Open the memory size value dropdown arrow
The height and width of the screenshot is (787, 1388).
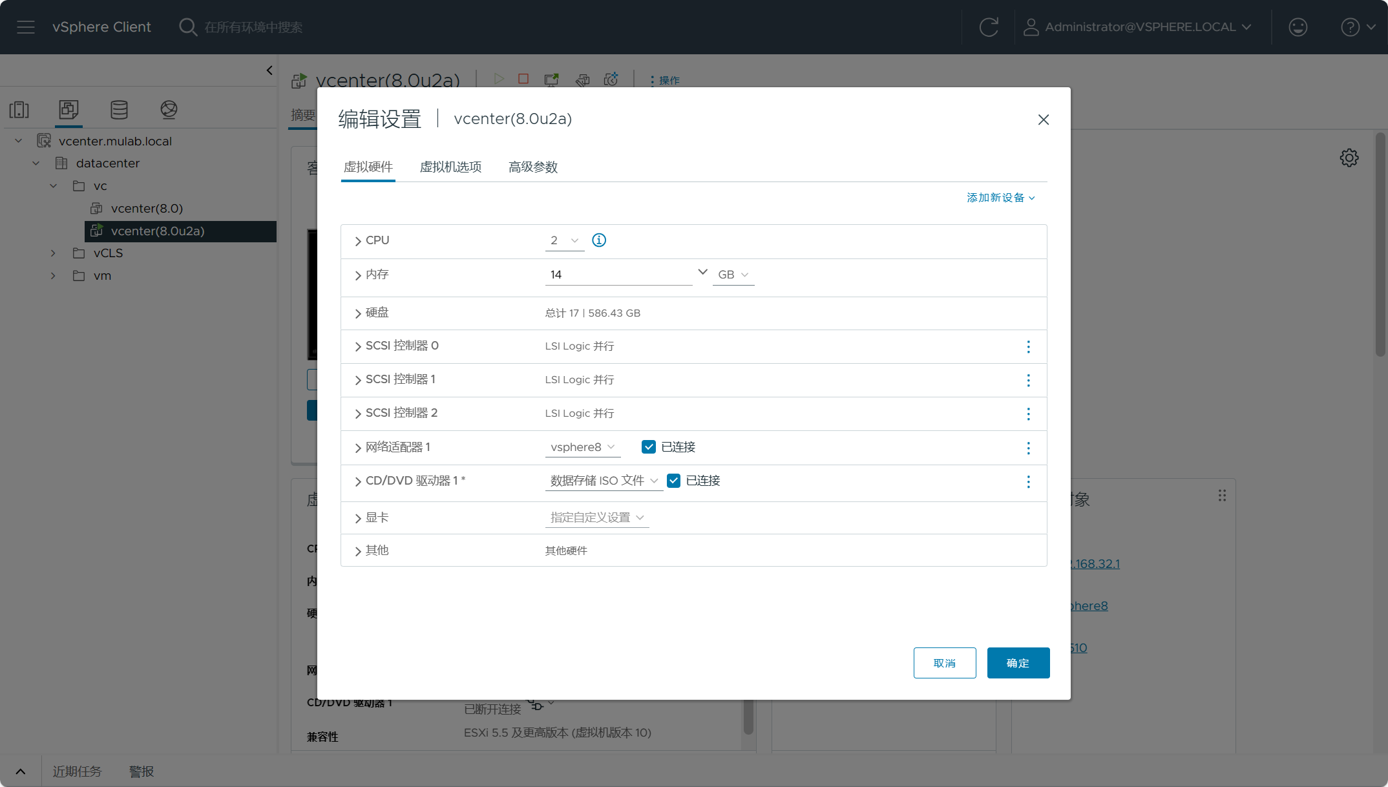point(702,272)
